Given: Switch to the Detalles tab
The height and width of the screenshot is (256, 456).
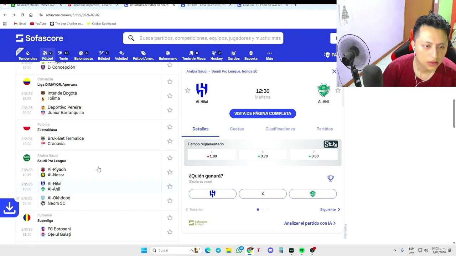Looking at the screenshot, I should click(200, 129).
